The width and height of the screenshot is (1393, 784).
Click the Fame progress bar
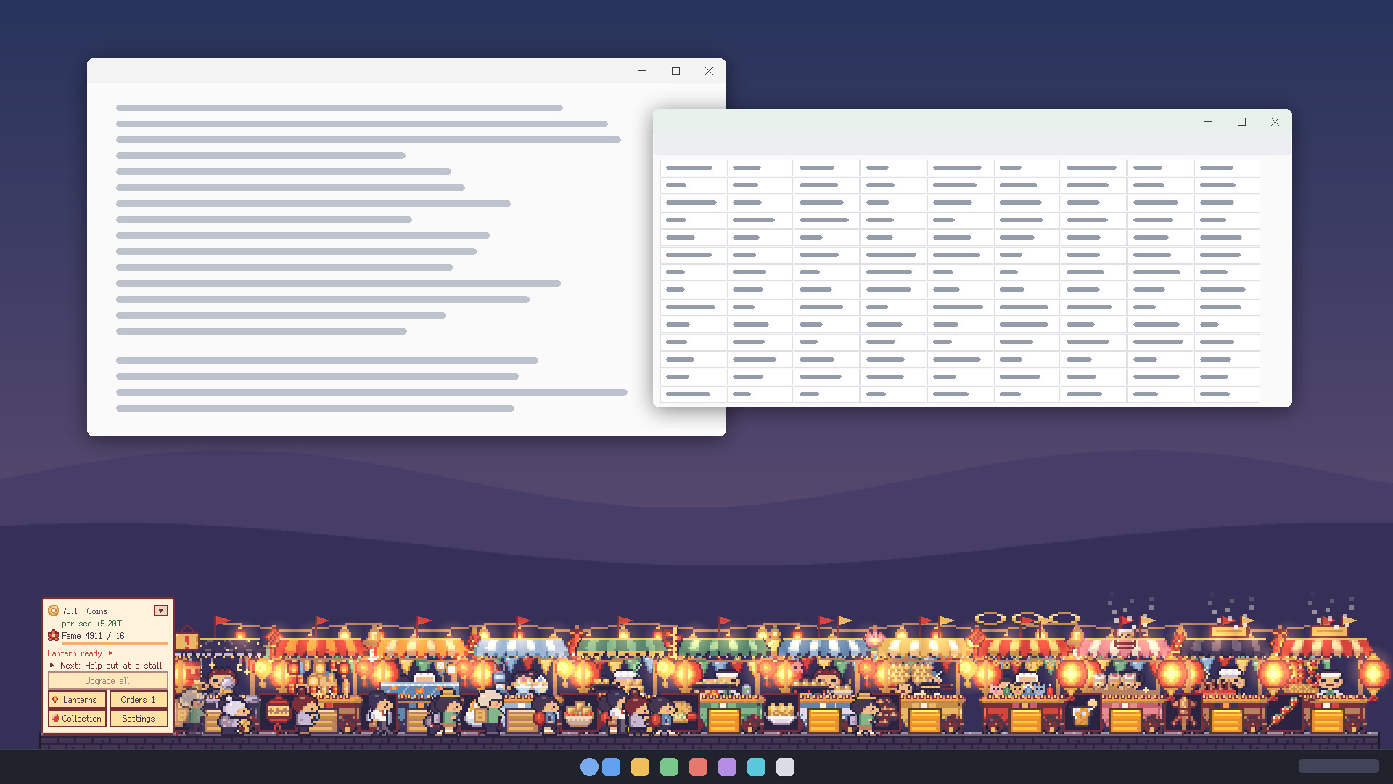click(115, 643)
